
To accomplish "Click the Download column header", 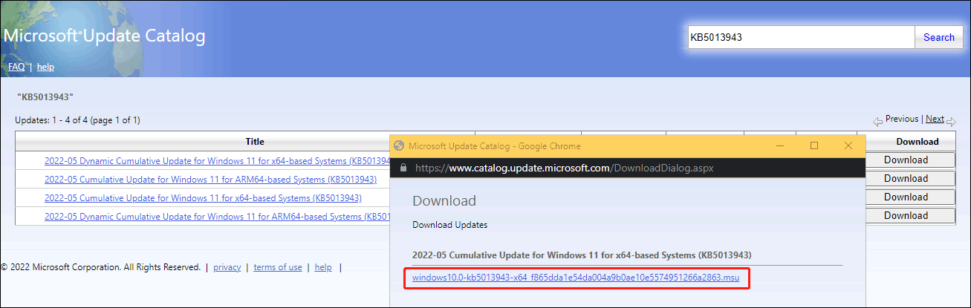I will coord(917,142).
